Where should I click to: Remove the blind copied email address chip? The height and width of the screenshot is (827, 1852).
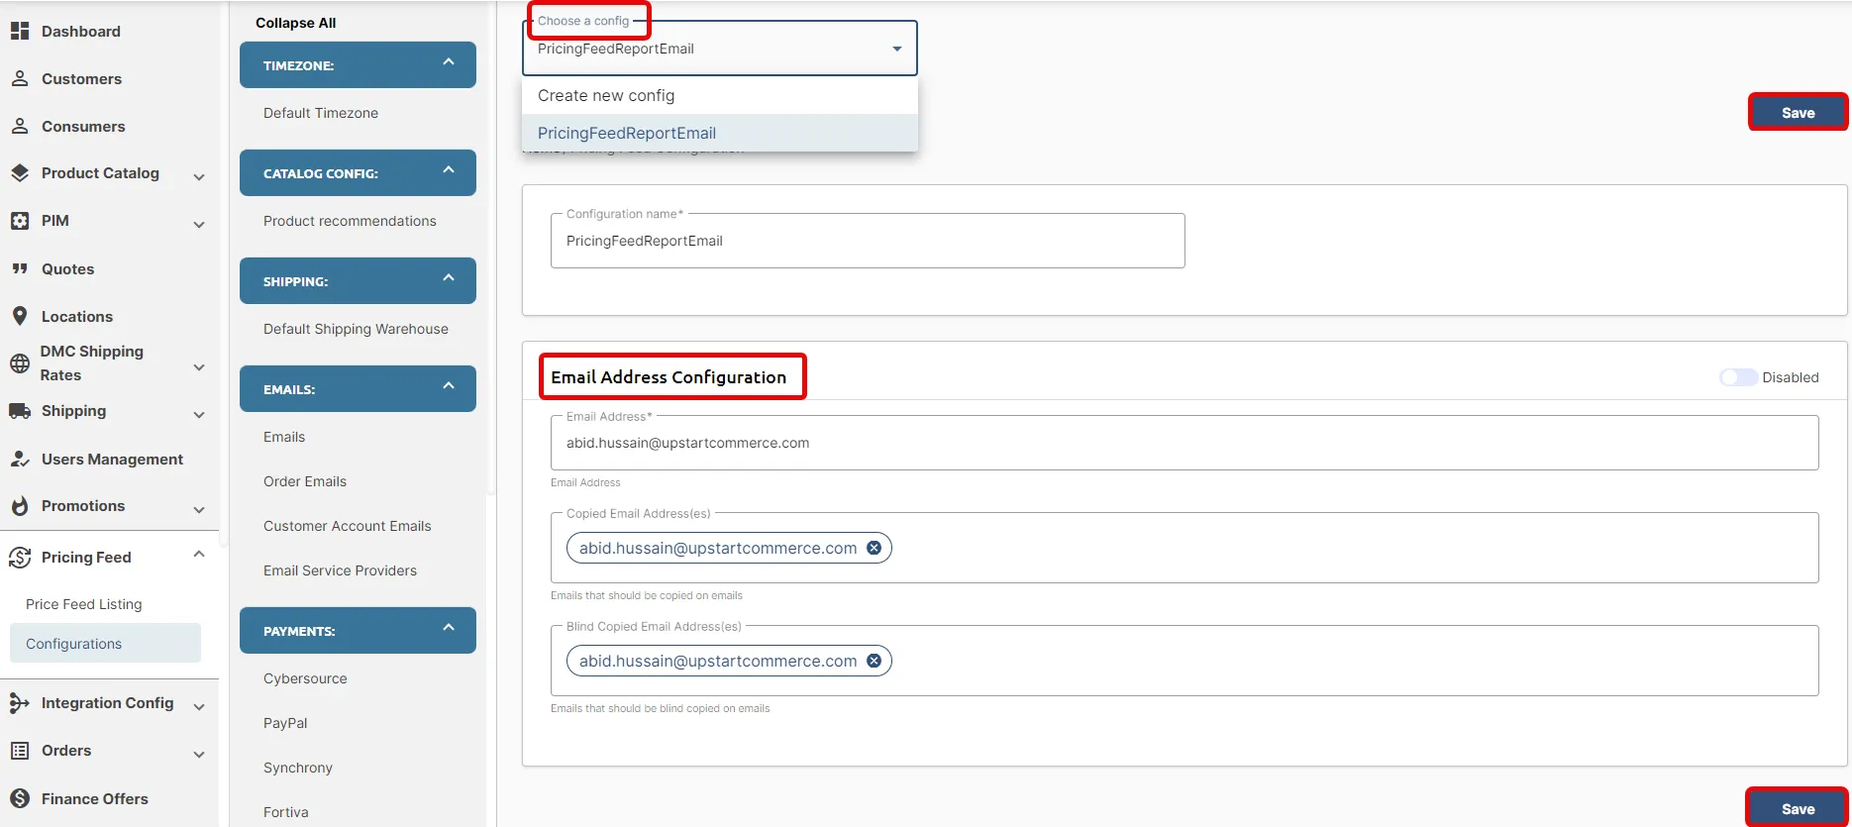874,661
